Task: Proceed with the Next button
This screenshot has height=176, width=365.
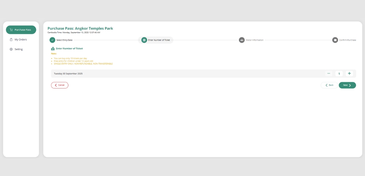Action: click(x=347, y=85)
